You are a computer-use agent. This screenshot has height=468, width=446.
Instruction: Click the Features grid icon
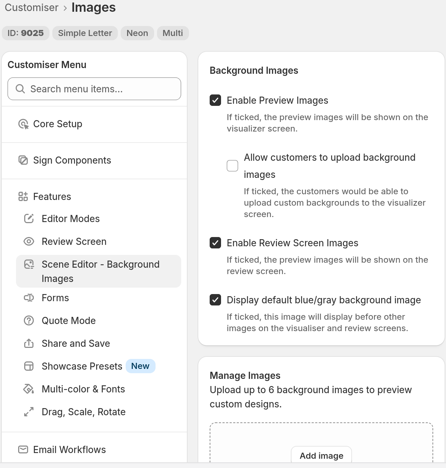click(23, 196)
